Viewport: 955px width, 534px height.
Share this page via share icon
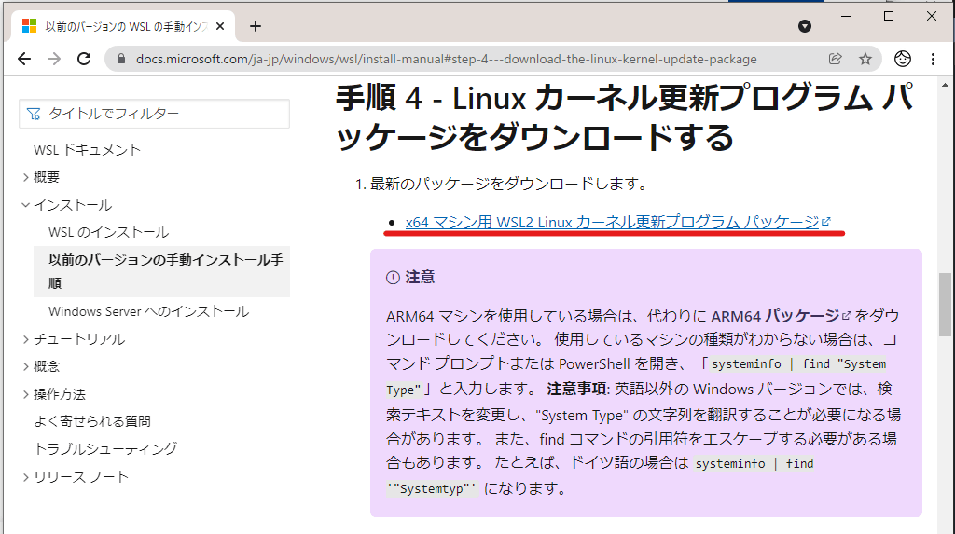point(835,59)
